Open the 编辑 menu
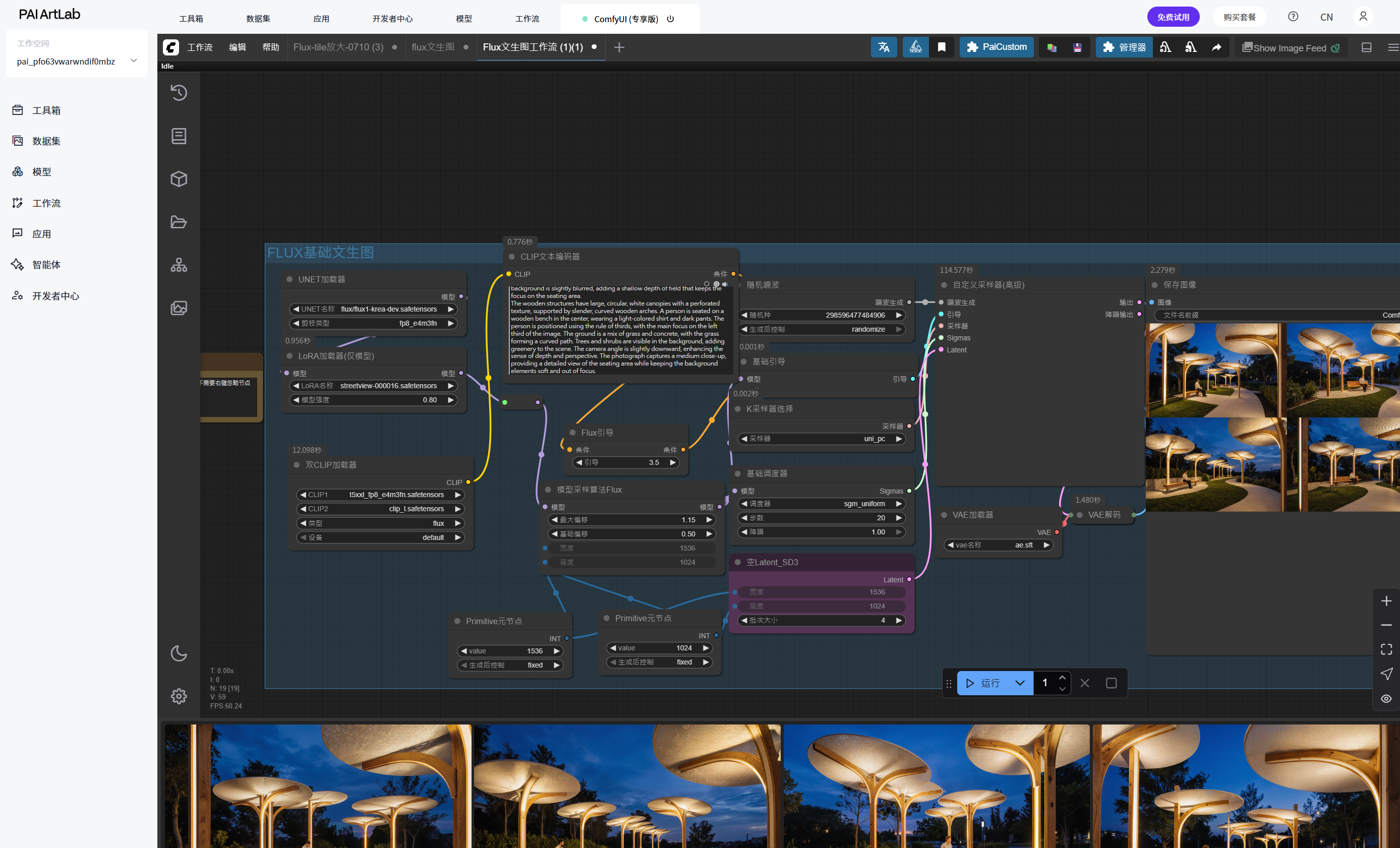 pos(238,47)
